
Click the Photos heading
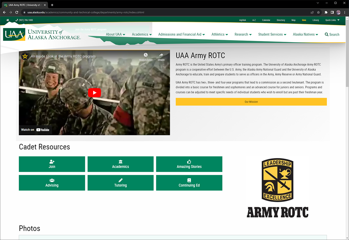29,228
